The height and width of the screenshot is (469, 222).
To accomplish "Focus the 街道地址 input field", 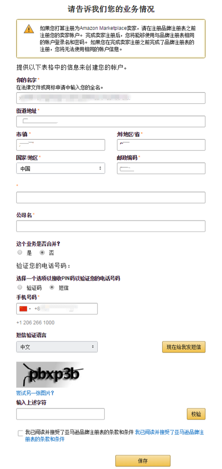I will [111, 121].
